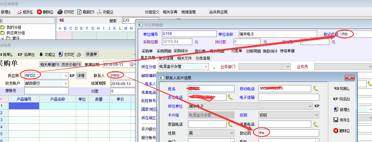Click the 刷新F5 refresh icon
Viewport: 372px width, 142px height.
coord(79,12)
